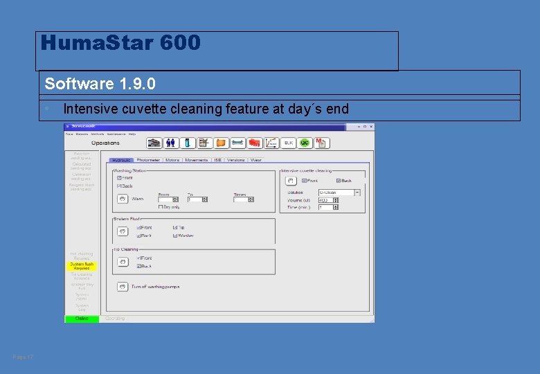The height and width of the screenshot is (374, 540).
Task: Toggle Back checkbox in Tip Cleaning
Action: coord(138,266)
